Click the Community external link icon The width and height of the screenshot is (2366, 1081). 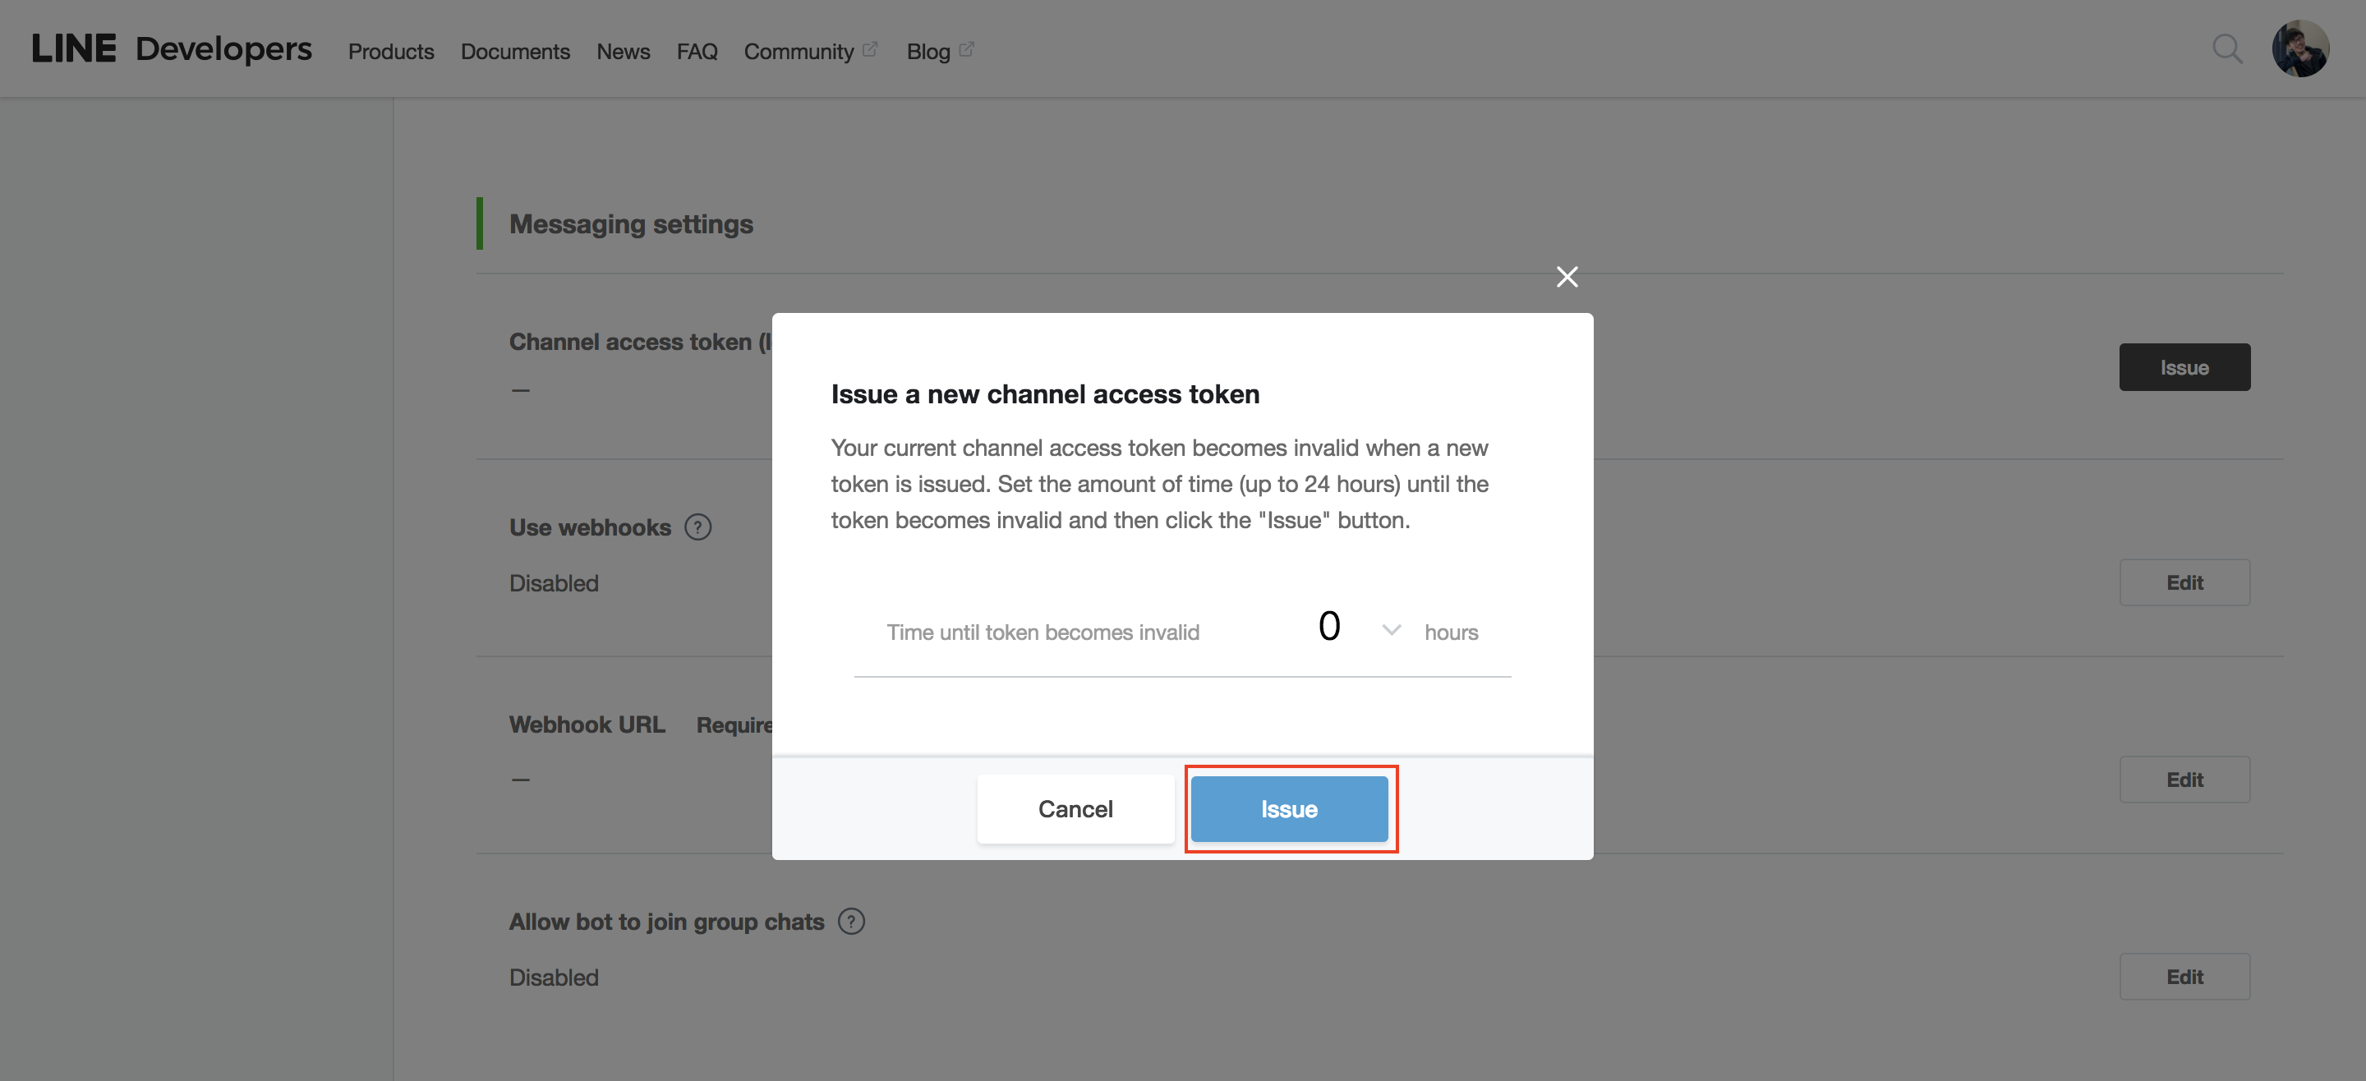[870, 49]
